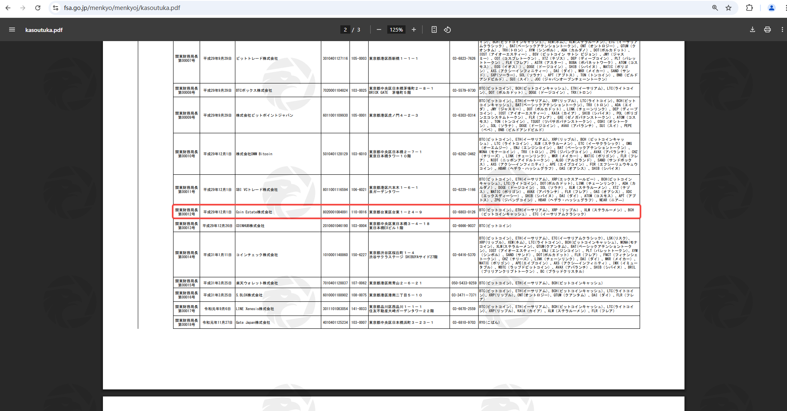
Task: Click address 東京都台東区台東1-24-9
Action: 396,212
